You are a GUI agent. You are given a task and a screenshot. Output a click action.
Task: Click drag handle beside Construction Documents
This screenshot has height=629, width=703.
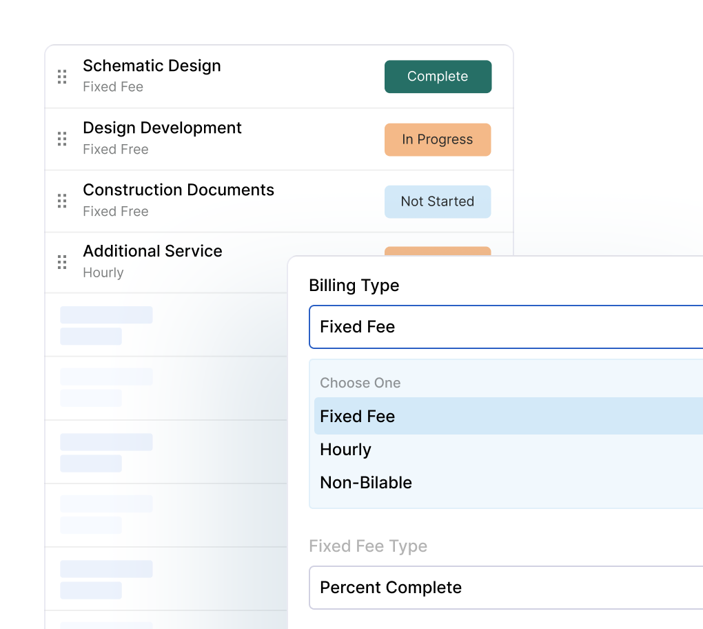62,201
